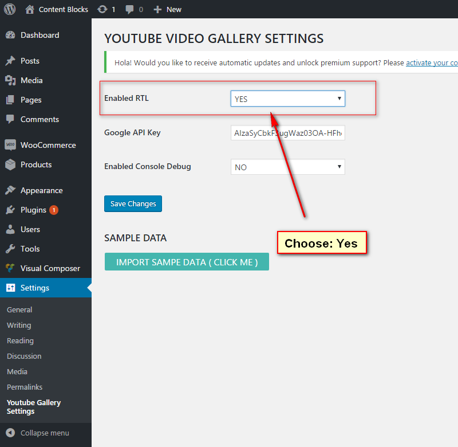
Task: Click Content Blocks site name link
Action: point(64,9)
